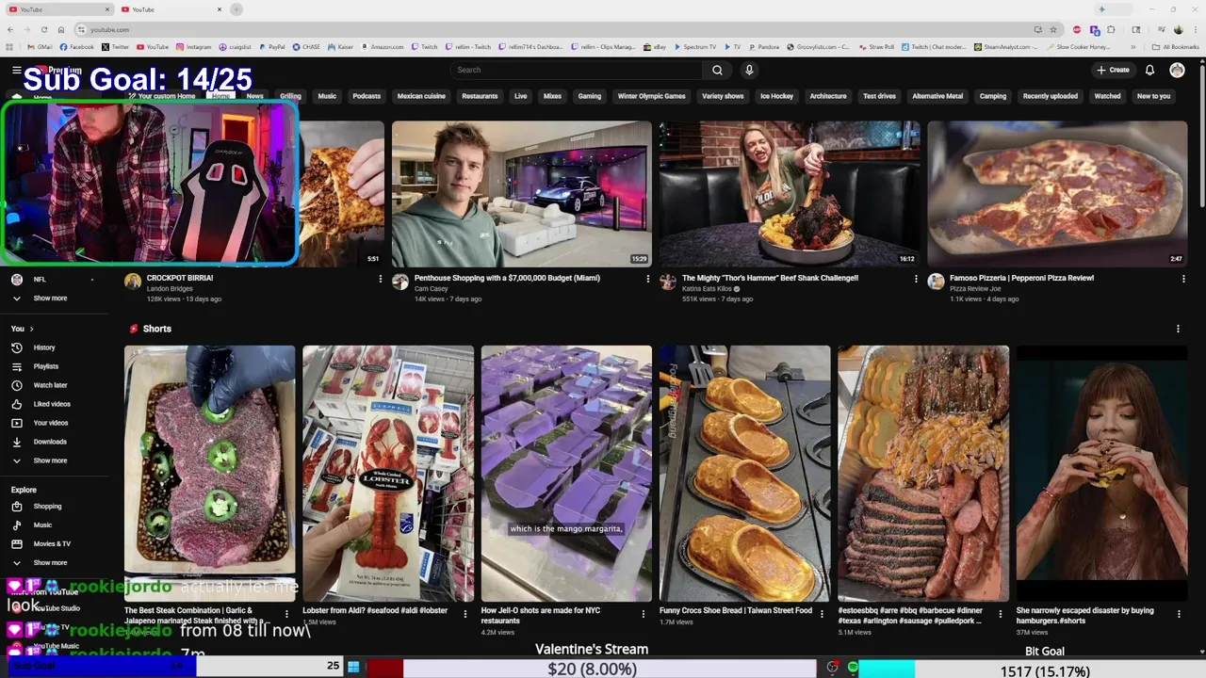Open the hamburger eating short
This screenshot has width=1206, height=678.
pyautogui.click(x=1101, y=474)
